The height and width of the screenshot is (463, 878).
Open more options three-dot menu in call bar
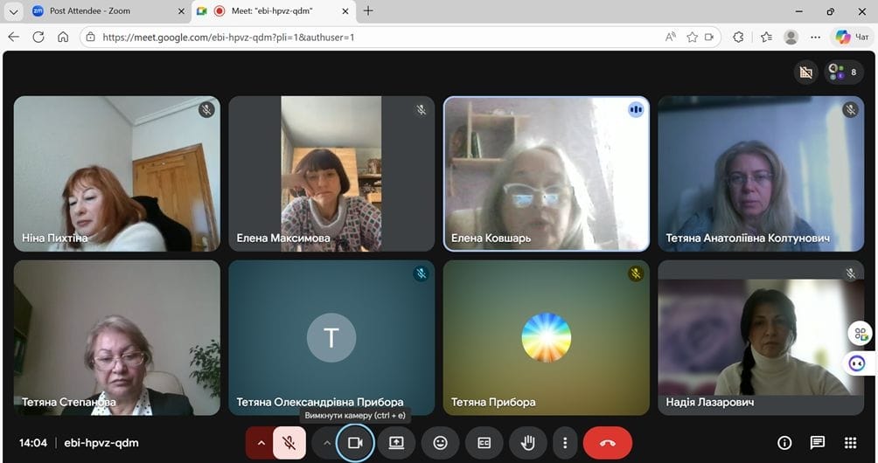[566, 443]
